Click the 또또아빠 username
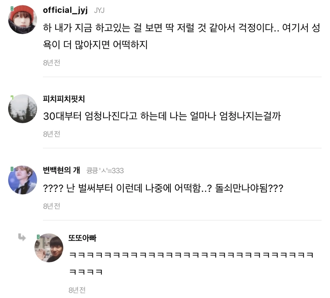 click(x=82, y=238)
